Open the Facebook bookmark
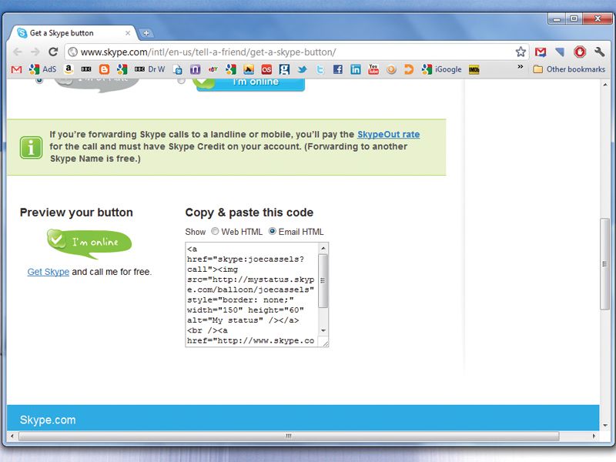This screenshot has height=462, width=616. tap(338, 69)
